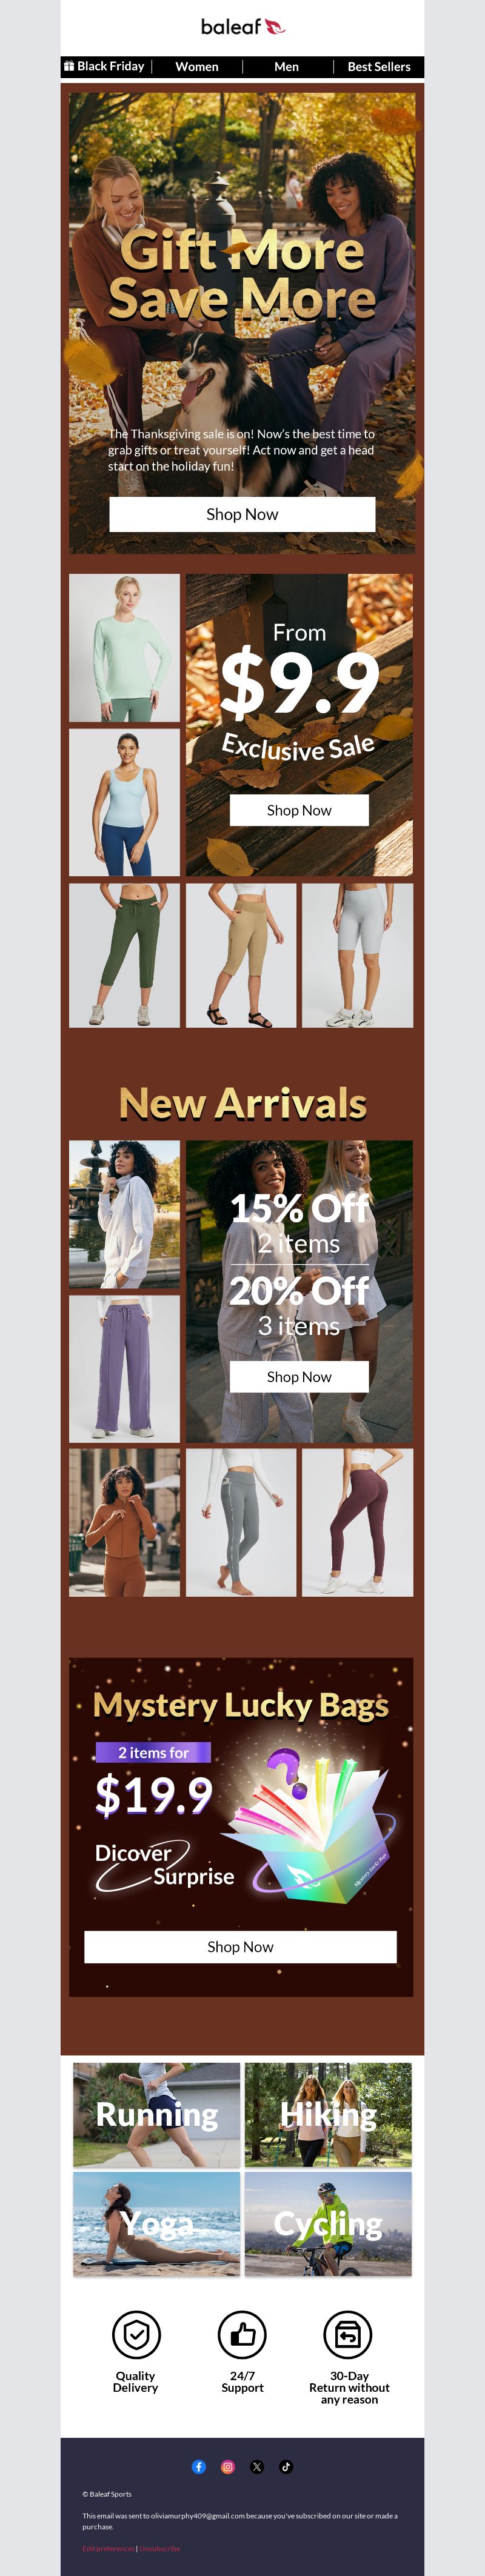This screenshot has height=2576, width=485.
Task: Open the Yoga category tile
Action: 157,2224
